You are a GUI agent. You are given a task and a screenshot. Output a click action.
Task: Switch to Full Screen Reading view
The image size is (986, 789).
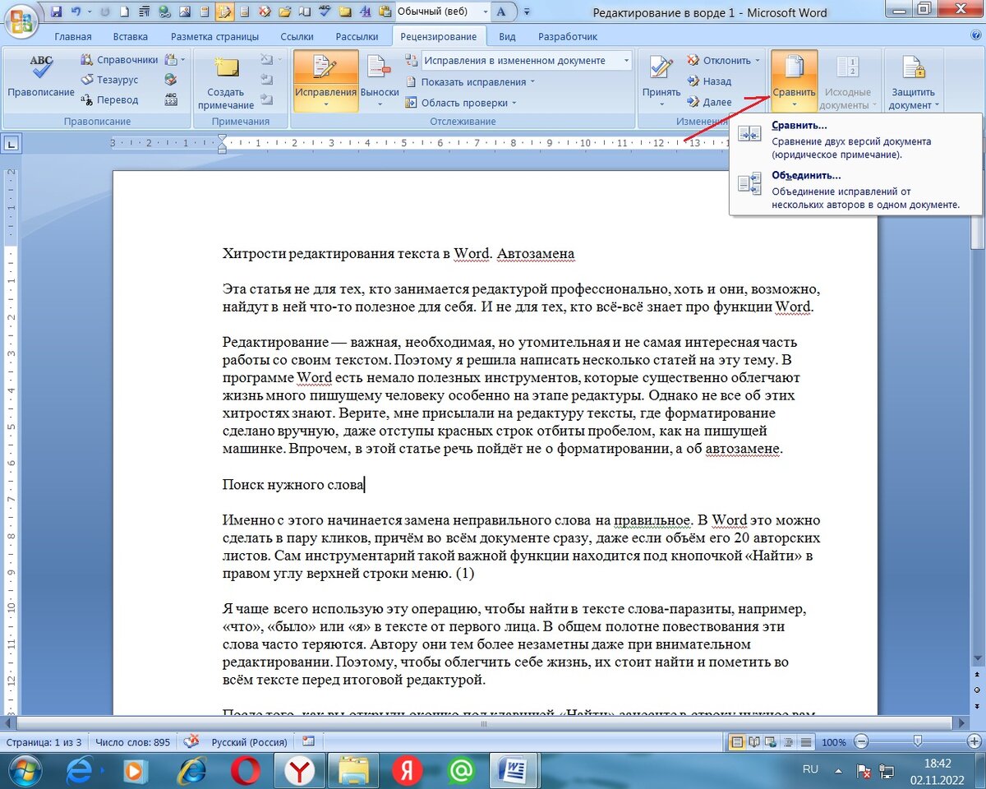tap(755, 742)
